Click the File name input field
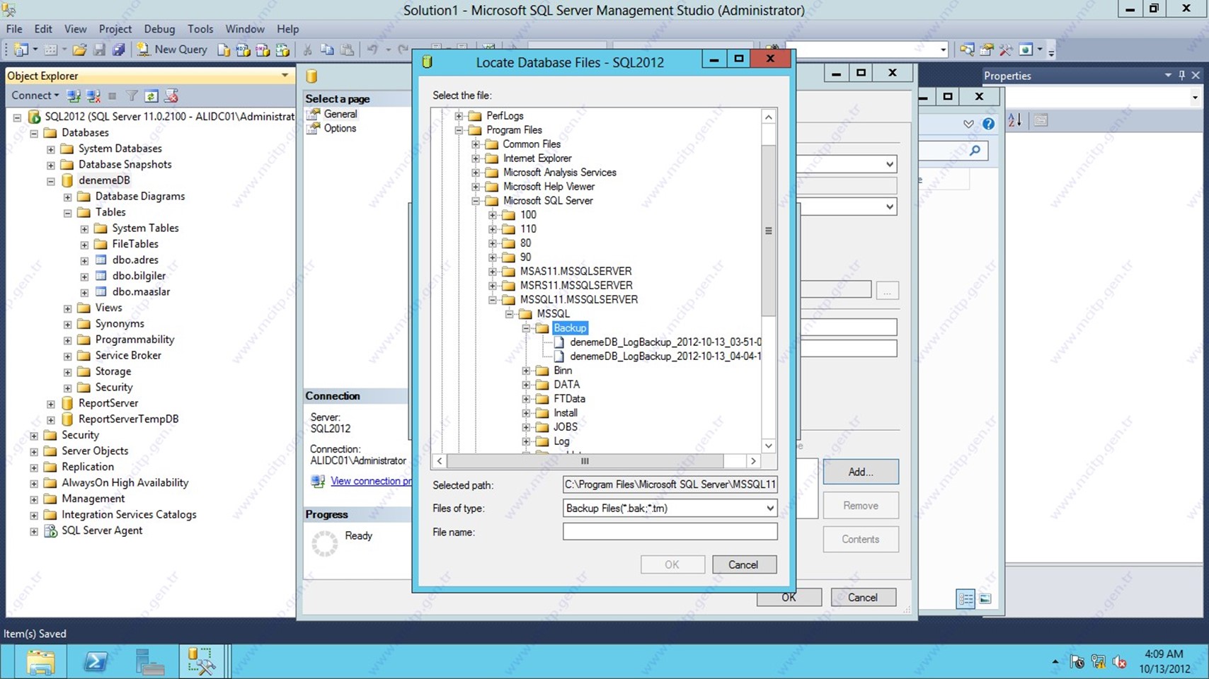 [670, 531]
